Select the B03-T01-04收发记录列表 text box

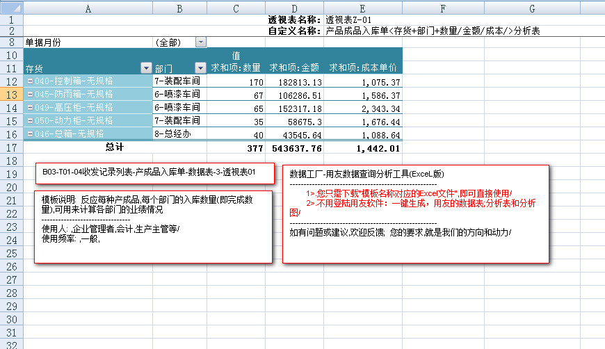pyautogui.click(x=154, y=172)
